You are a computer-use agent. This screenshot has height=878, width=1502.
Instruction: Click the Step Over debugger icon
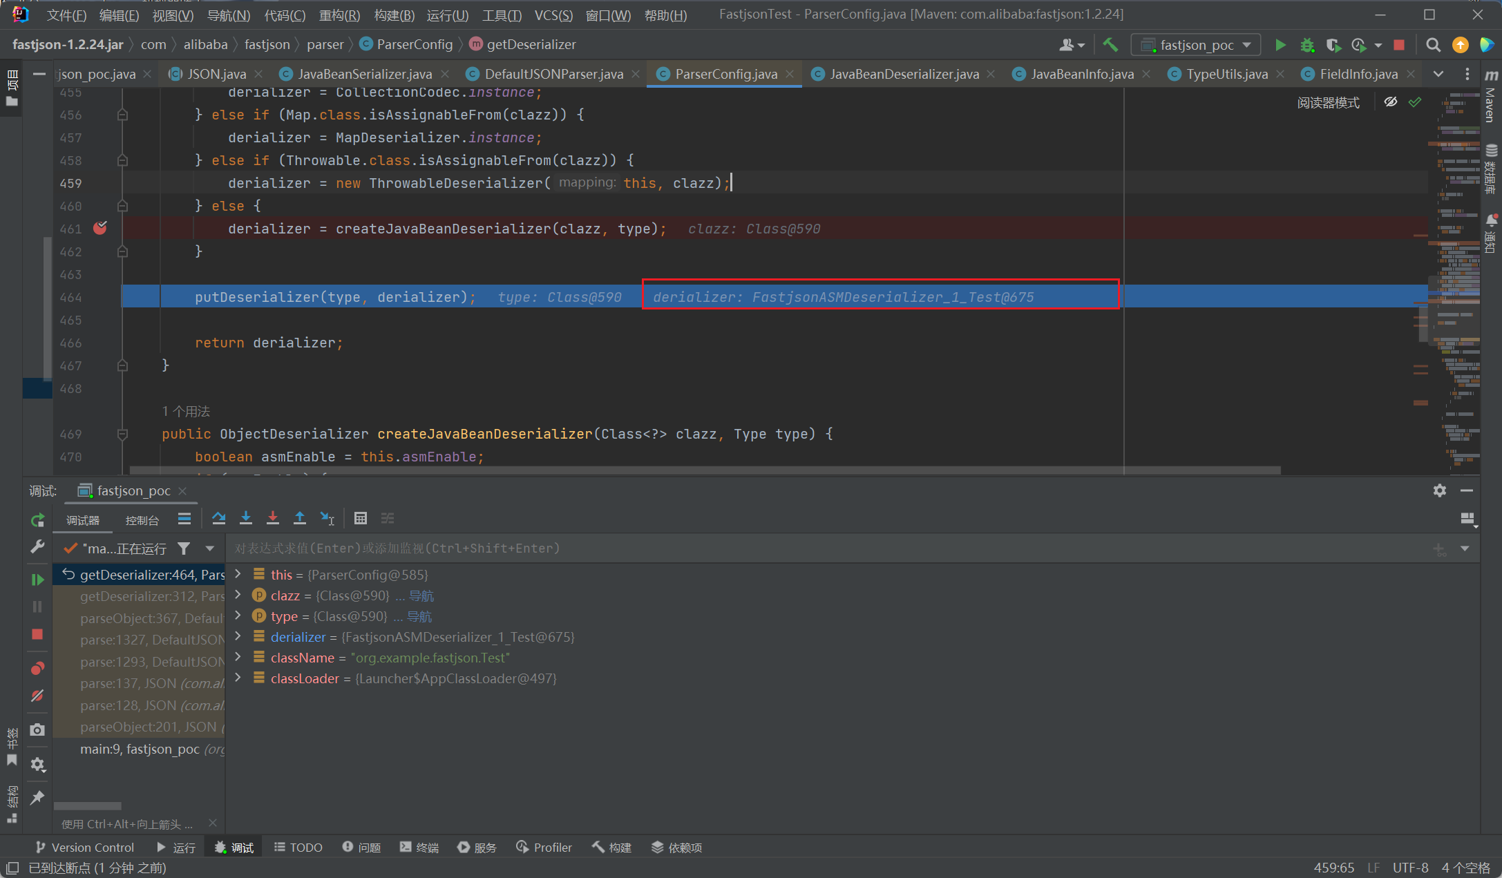click(x=219, y=518)
